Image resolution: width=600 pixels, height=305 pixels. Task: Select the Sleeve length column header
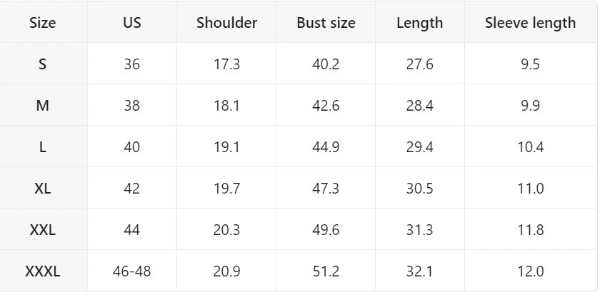530,22
